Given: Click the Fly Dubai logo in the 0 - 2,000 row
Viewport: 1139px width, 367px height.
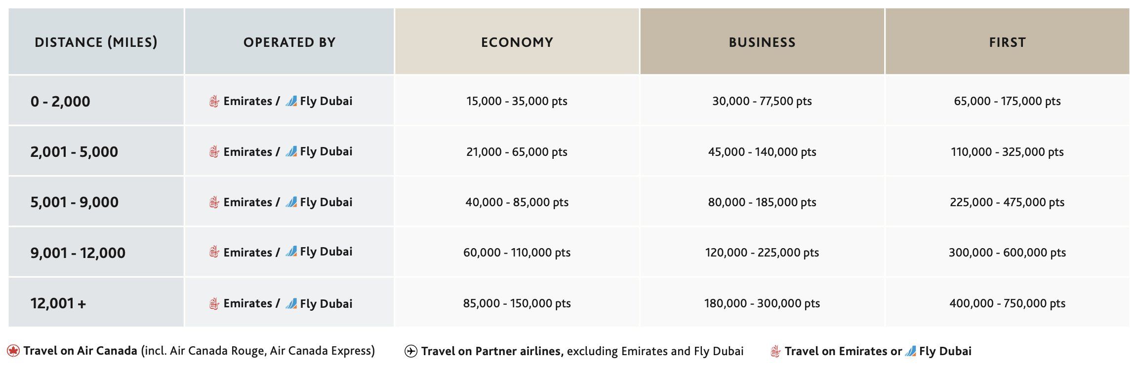Looking at the screenshot, I should (291, 101).
